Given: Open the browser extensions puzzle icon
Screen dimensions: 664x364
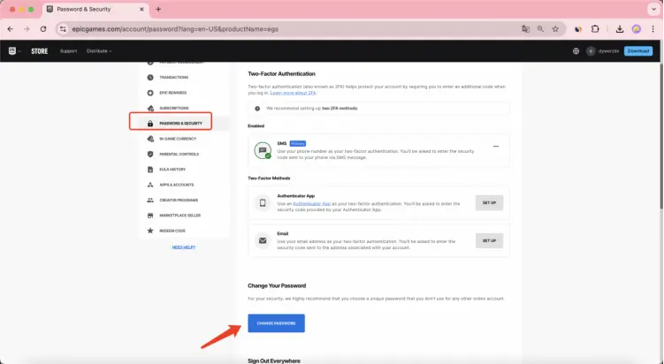Looking at the screenshot, I should click(595, 29).
